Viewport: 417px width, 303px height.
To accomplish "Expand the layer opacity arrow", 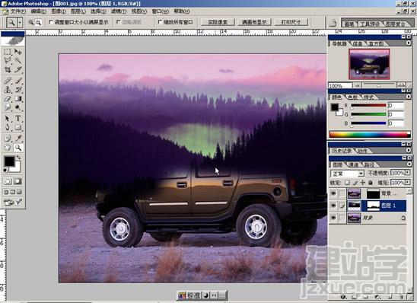I will click(x=408, y=173).
